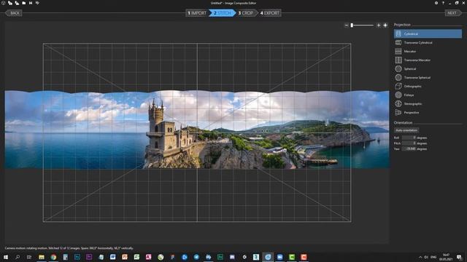
Task: Click the Yaw degrees input field
Action: tap(409, 148)
